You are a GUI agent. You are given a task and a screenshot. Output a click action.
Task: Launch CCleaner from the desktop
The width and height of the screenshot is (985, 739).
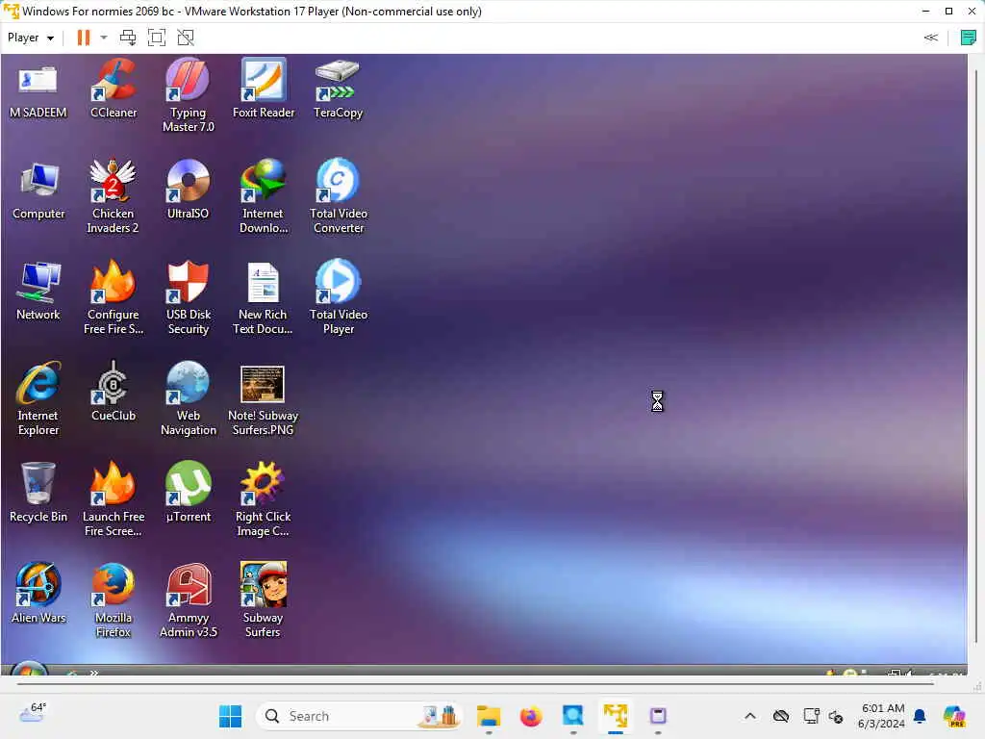pyautogui.click(x=114, y=89)
